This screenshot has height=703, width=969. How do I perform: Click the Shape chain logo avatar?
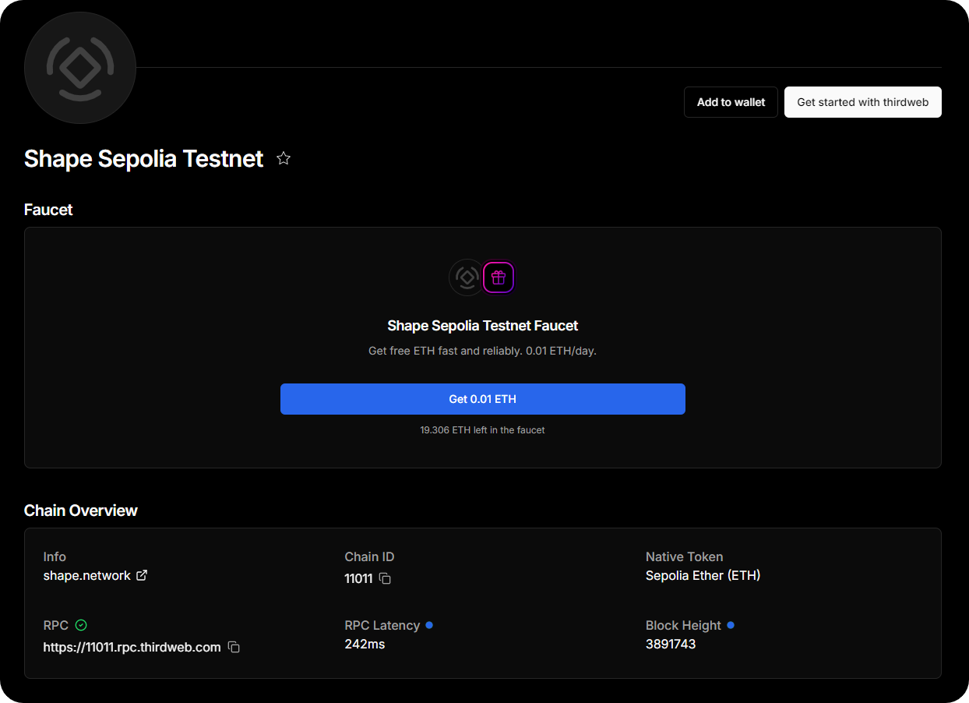(80, 68)
